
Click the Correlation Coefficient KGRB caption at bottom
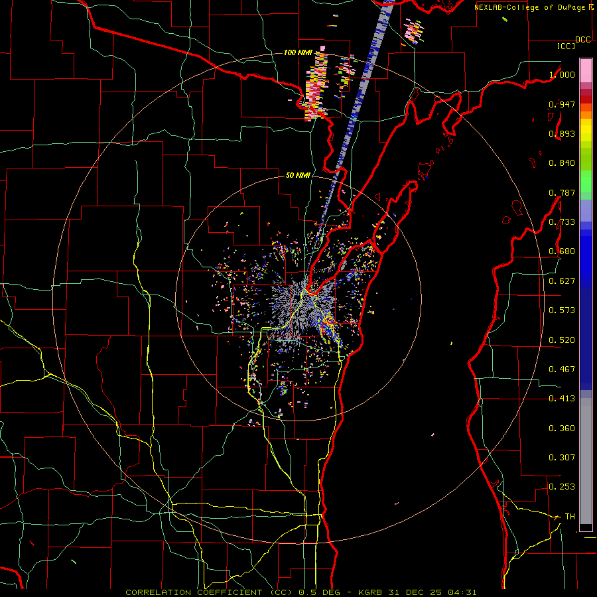(x=300, y=592)
